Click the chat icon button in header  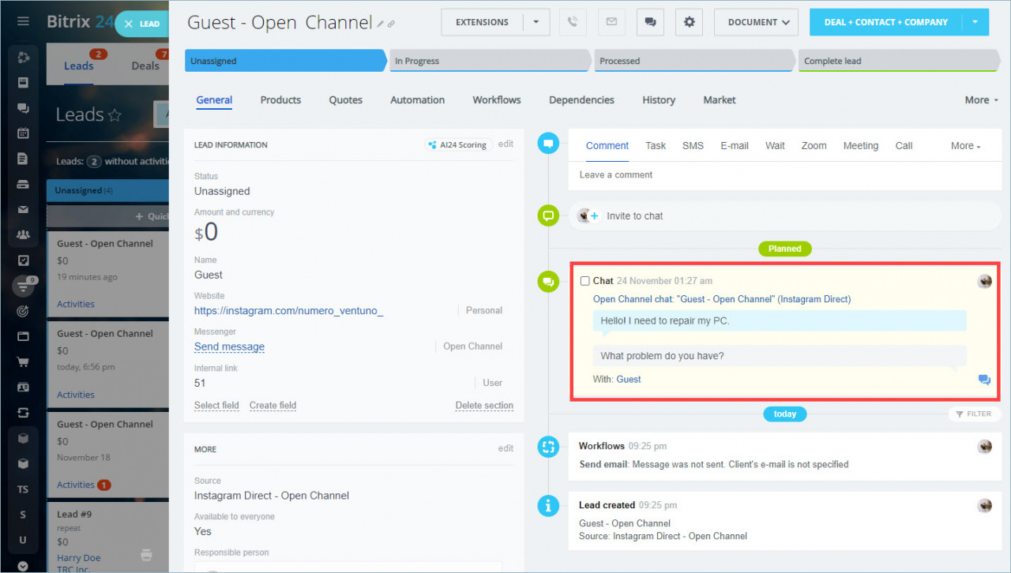coord(650,22)
